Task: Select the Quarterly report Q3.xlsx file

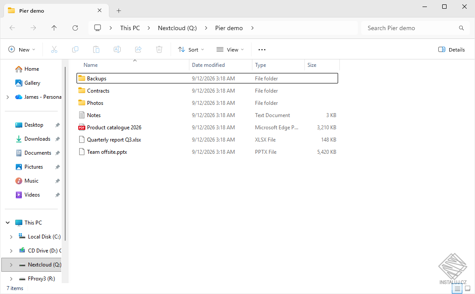Action: (x=207, y=140)
